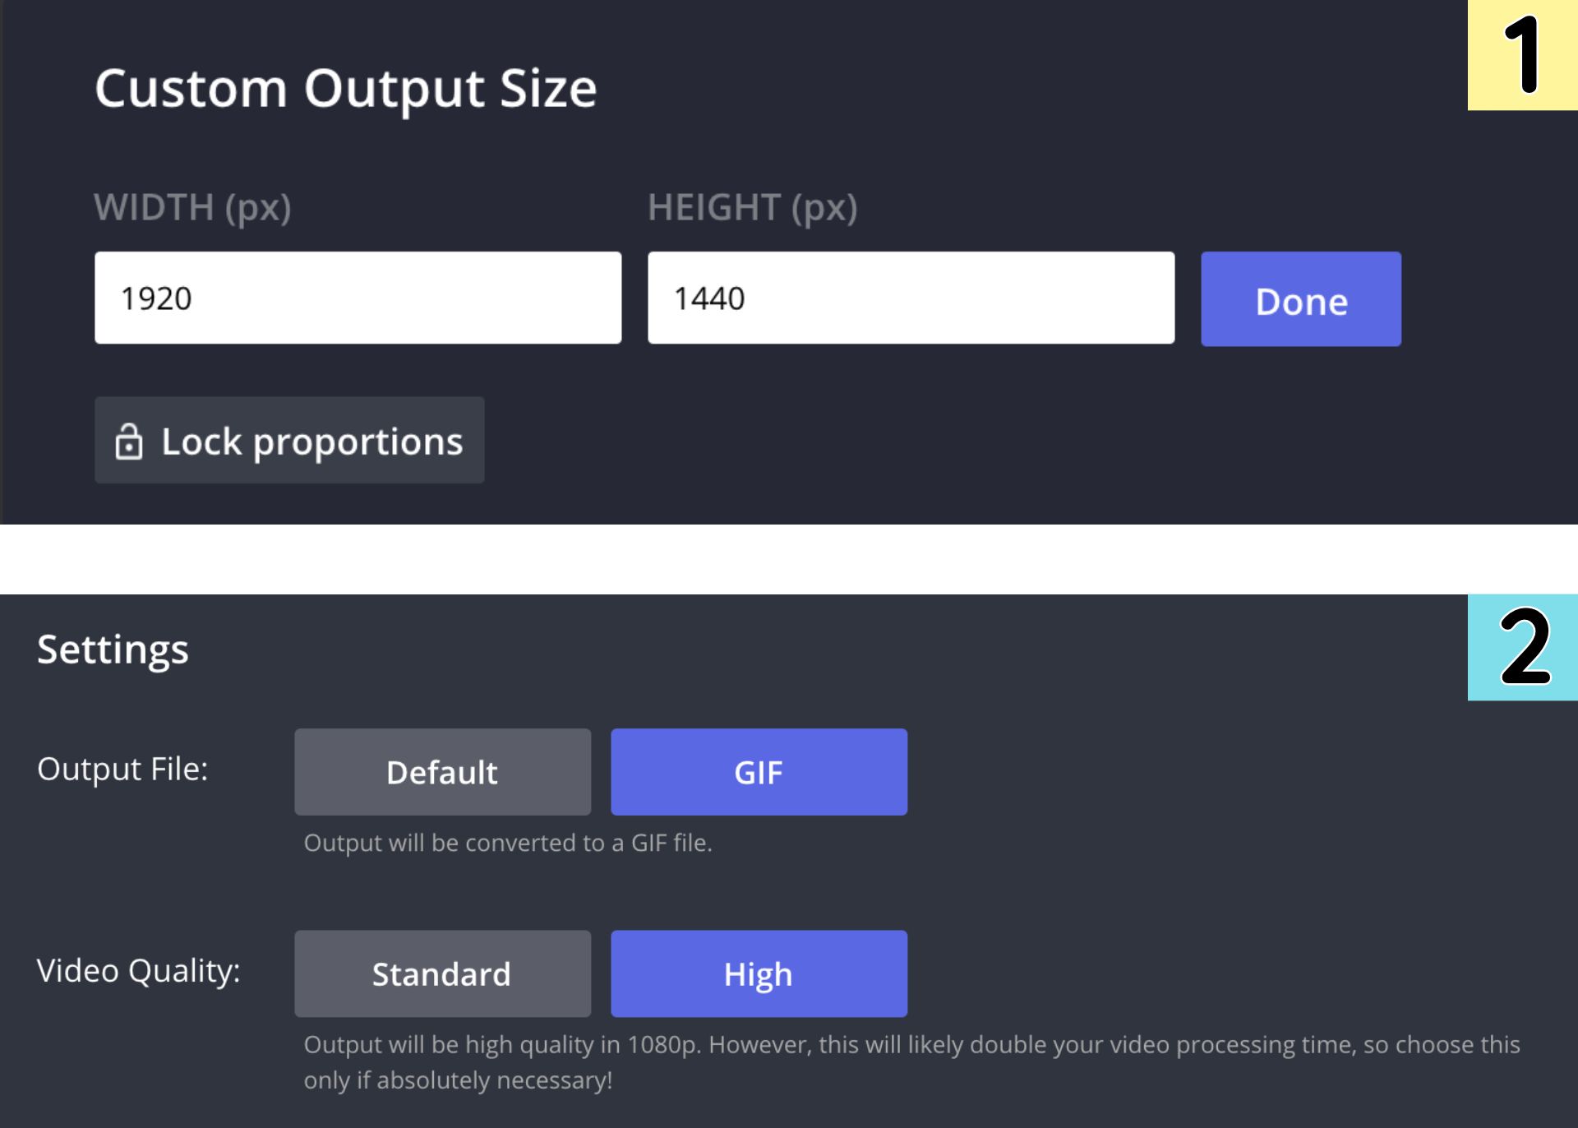Click the Output File label

click(x=122, y=770)
